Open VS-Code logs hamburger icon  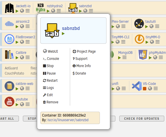click(156, 88)
